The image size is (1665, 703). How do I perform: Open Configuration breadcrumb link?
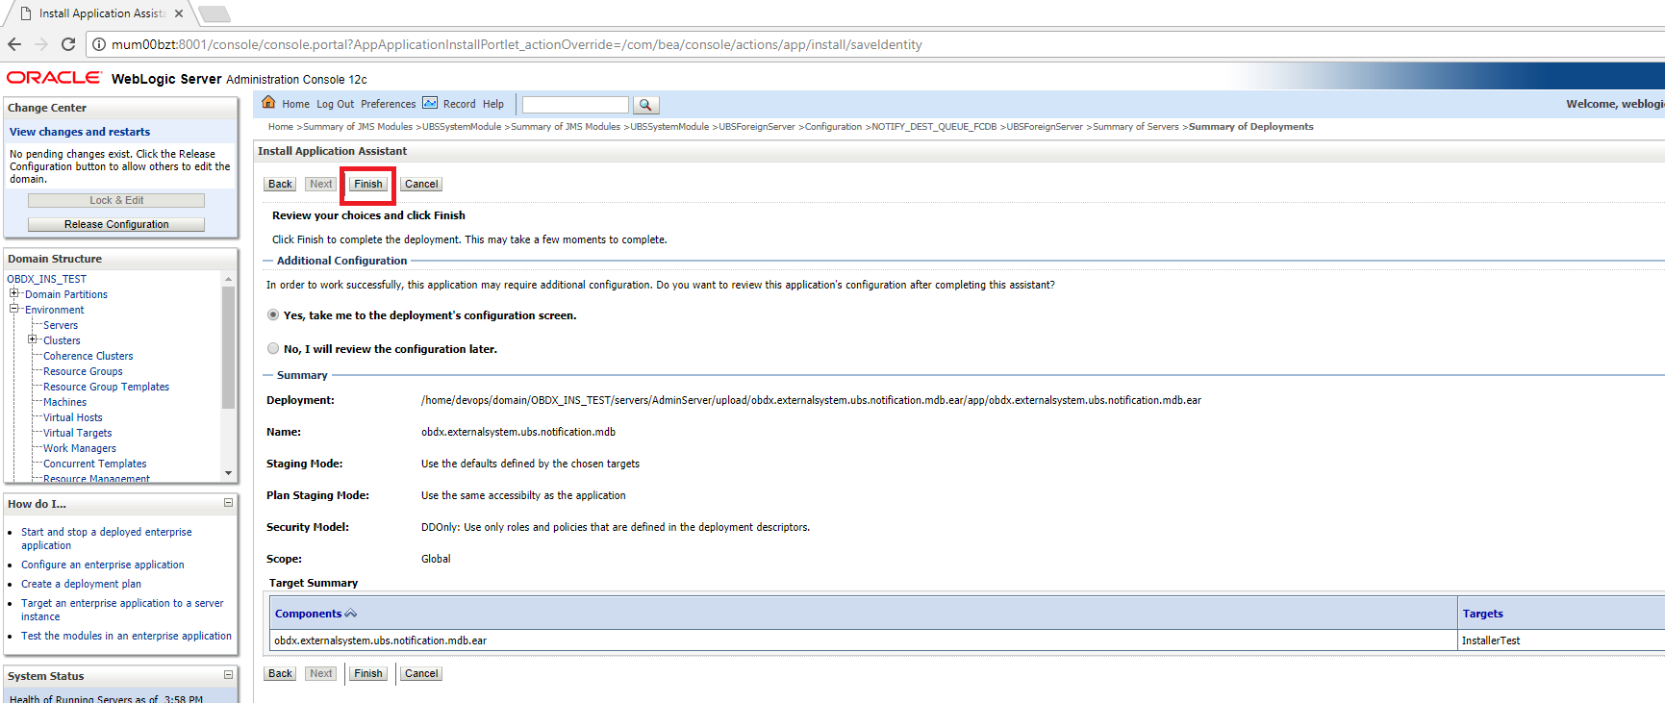point(833,127)
